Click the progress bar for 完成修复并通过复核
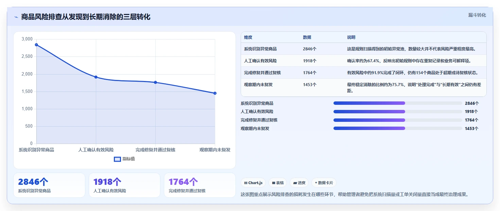The image size is (500, 211). click(x=398, y=120)
